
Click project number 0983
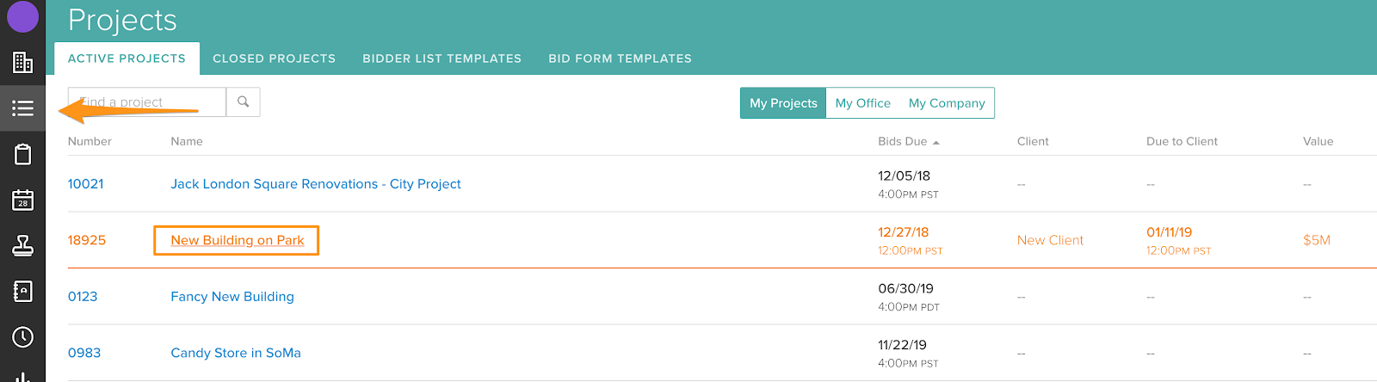[x=84, y=353]
